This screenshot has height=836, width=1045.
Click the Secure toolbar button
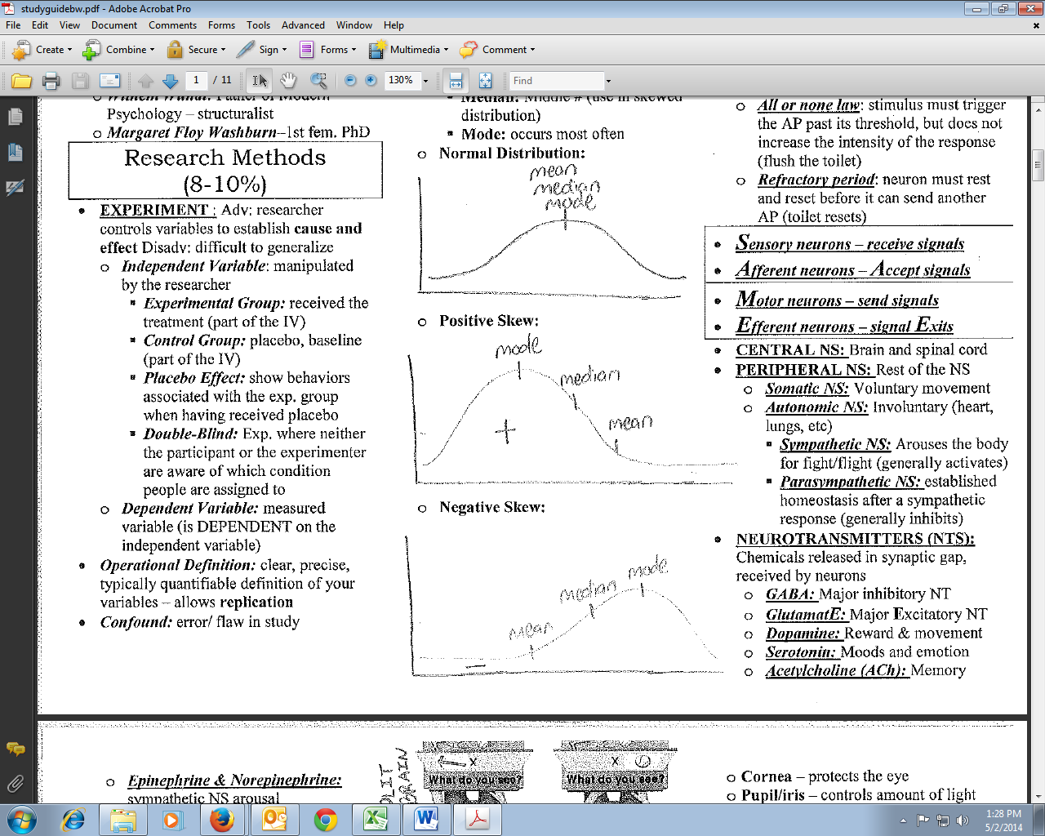point(196,50)
